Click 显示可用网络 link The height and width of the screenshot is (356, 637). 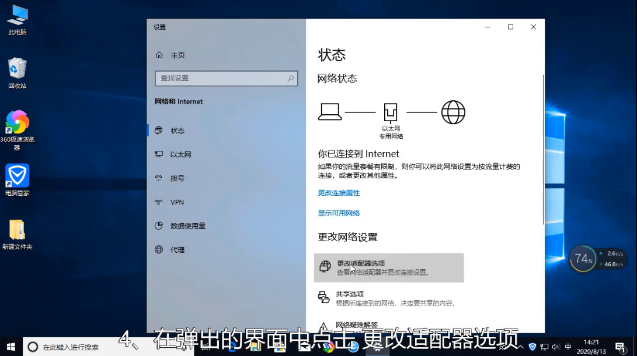(x=339, y=213)
